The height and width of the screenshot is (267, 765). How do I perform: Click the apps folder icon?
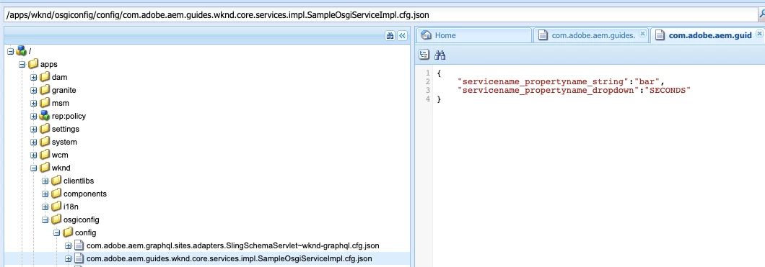32,64
